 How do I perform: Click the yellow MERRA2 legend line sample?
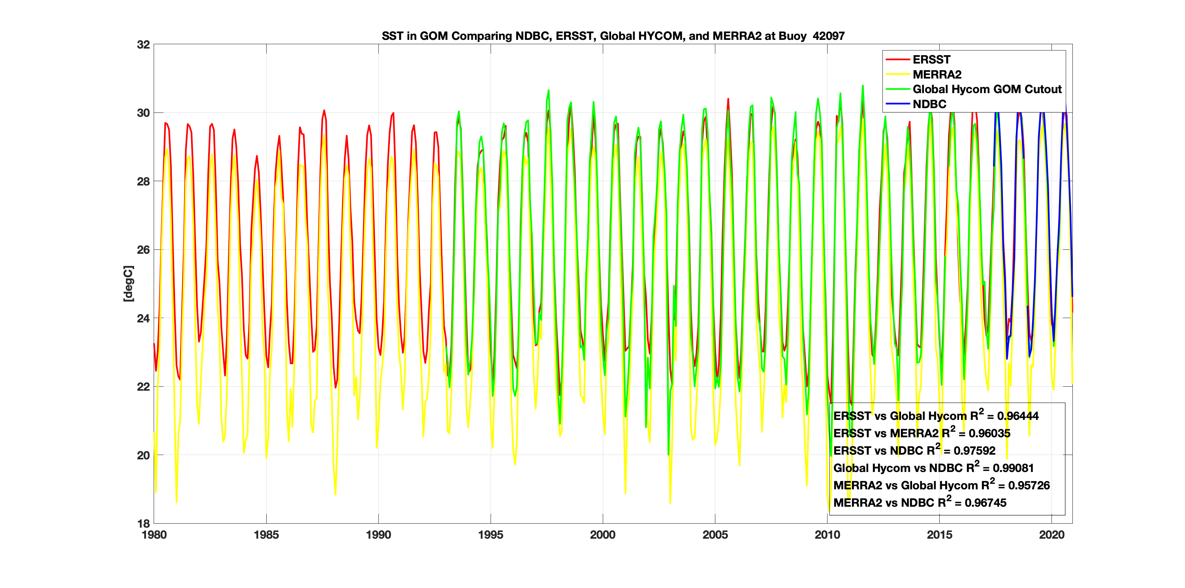pyautogui.click(x=897, y=75)
